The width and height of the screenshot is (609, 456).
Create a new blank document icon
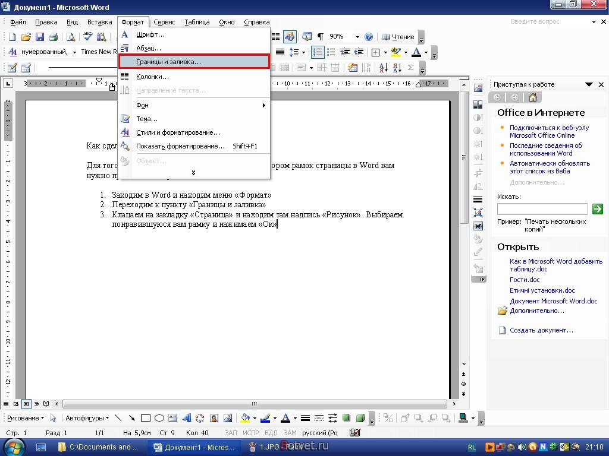point(12,37)
